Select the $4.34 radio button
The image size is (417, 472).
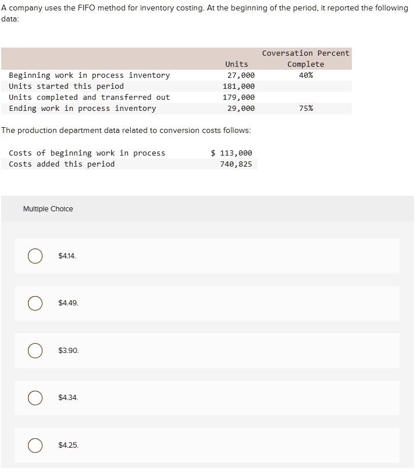coord(35,398)
